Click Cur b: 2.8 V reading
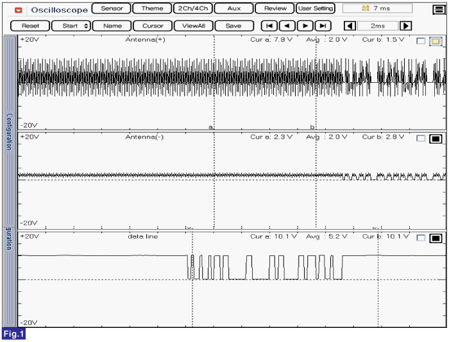The height and width of the screenshot is (342, 449). pyautogui.click(x=383, y=137)
